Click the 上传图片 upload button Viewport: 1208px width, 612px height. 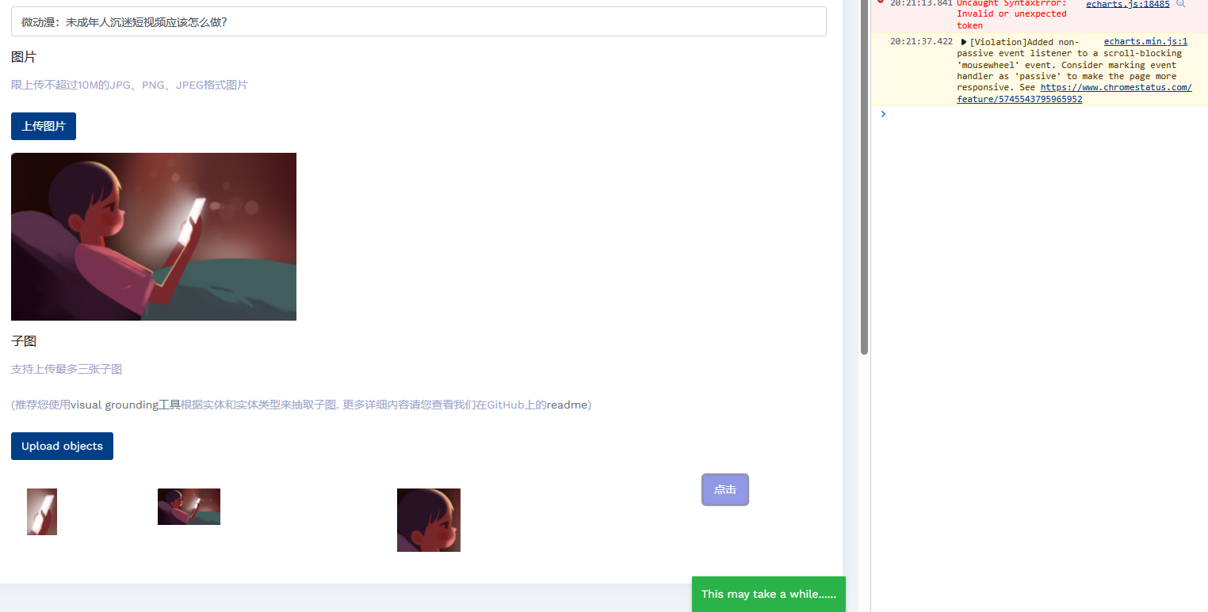point(43,126)
